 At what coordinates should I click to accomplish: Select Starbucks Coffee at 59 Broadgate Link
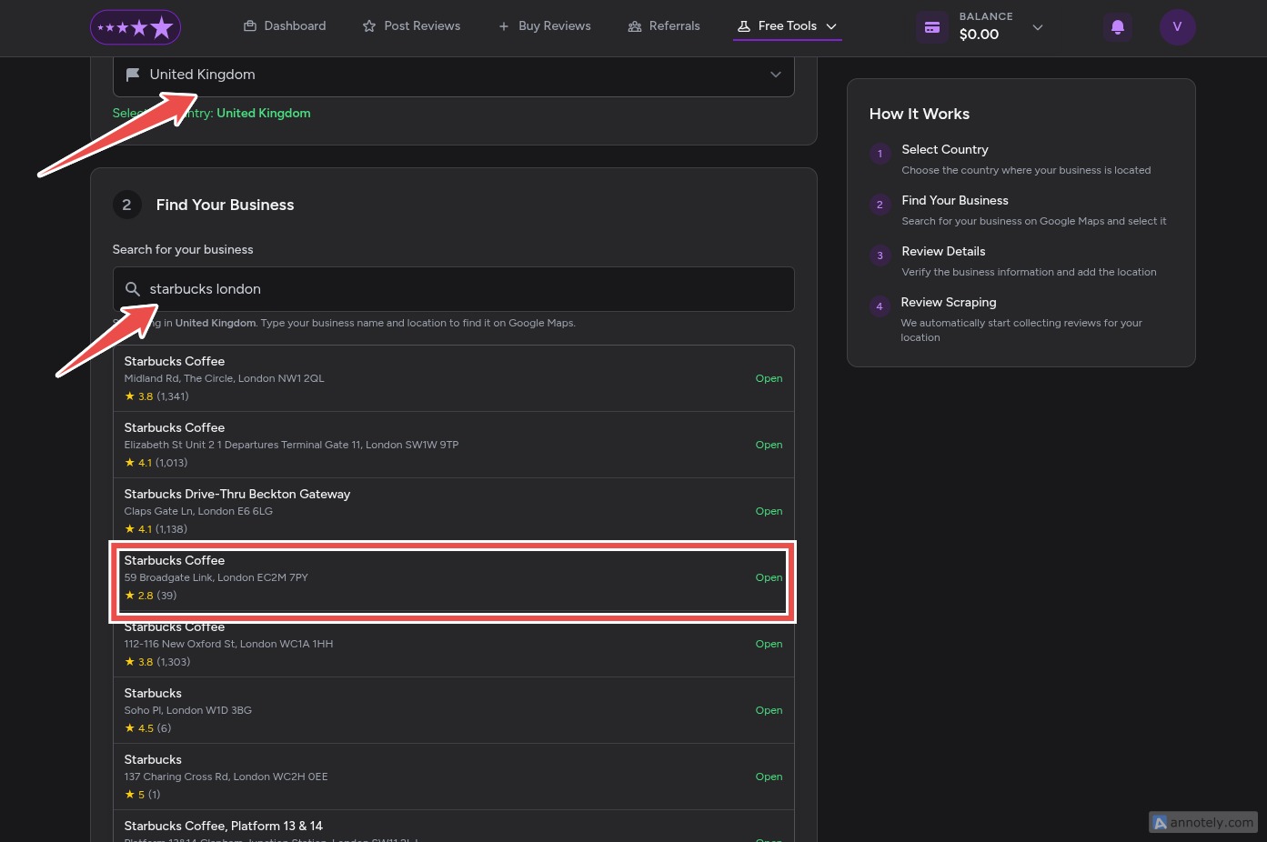(453, 577)
